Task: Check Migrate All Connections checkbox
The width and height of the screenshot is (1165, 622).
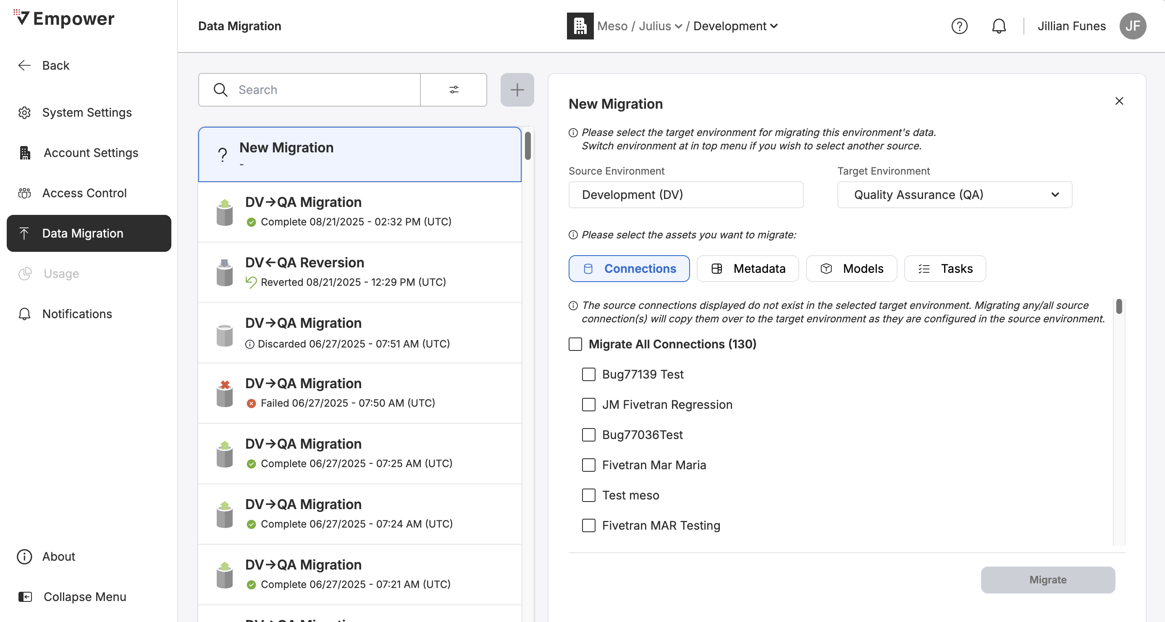Action: (575, 344)
